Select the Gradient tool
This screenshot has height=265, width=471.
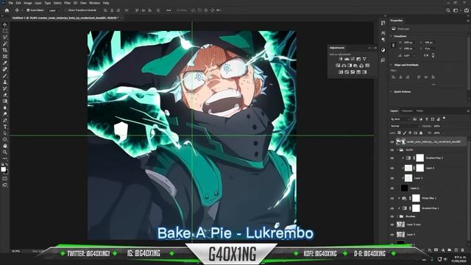pos(5,102)
